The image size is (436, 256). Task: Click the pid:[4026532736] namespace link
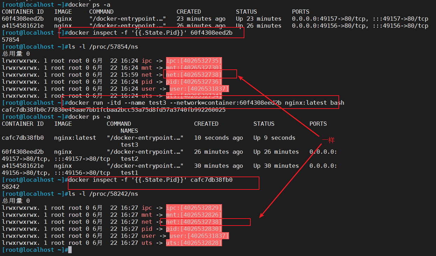[x=194, y=82]
